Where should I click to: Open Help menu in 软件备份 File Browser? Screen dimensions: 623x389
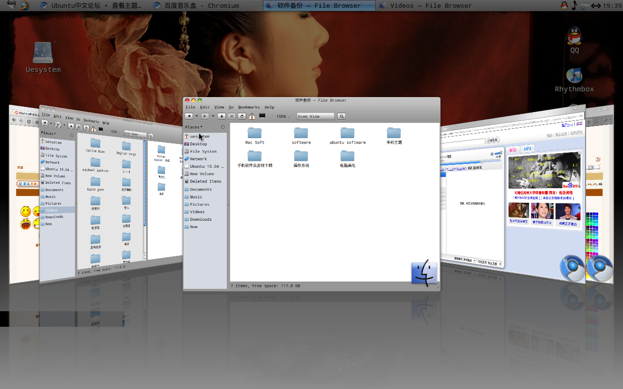coord(269,107)
